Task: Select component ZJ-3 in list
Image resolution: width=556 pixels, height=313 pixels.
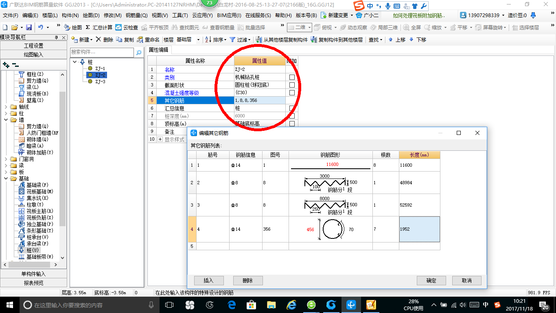Action: [100, 82]
